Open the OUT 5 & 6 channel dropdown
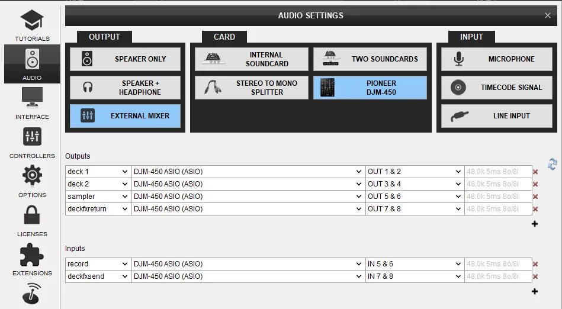Screen dimensions: 562x309 coord(415,197)
